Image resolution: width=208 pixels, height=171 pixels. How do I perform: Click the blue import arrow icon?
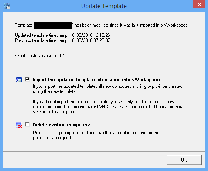[19, 80]
